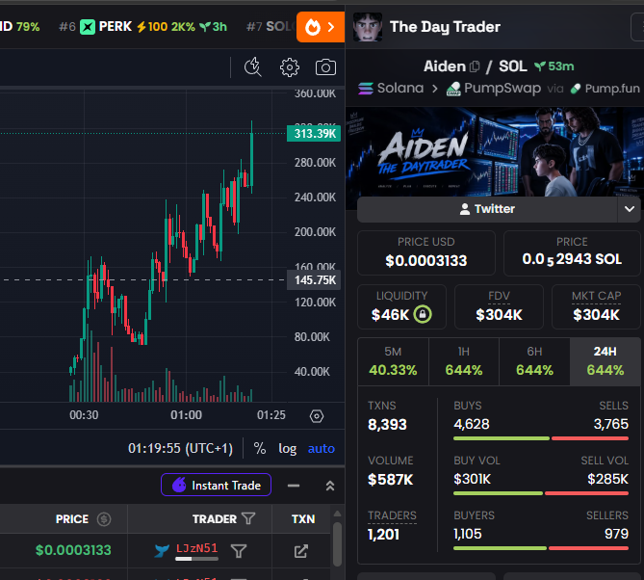Click the PRICE column header

[72, 519]
